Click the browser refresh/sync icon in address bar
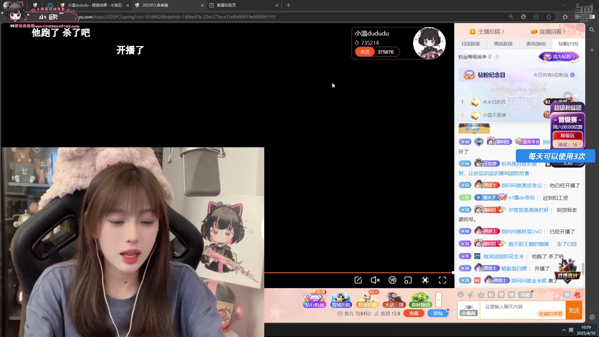This screenshot has height=337, width=599. coord(524,17)
